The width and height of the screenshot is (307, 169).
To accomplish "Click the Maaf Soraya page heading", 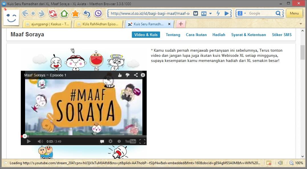I will 27,34.
